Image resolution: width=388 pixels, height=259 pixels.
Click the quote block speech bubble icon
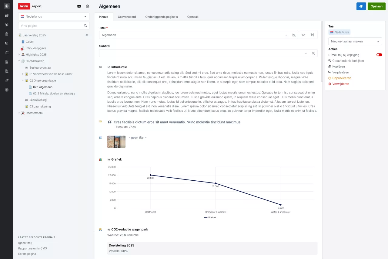click(100, 121)
